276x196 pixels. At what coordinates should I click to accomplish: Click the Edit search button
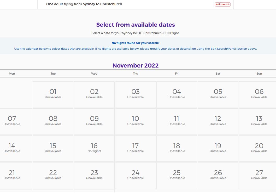click(222, 4)
